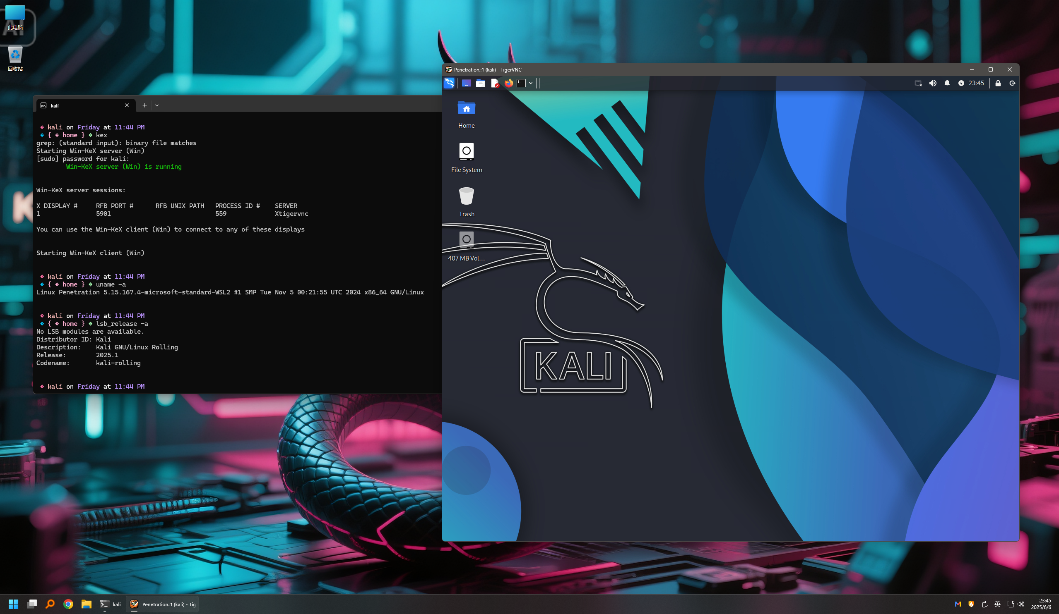This screenshot has height=614, width=1059.
Task: Switch input language via 英 indicator
Action: coord(997,604)
